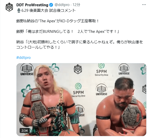The image size is (148, 138).
Task: Click the lower SPPM Security One logo
Action: point(78,90)
